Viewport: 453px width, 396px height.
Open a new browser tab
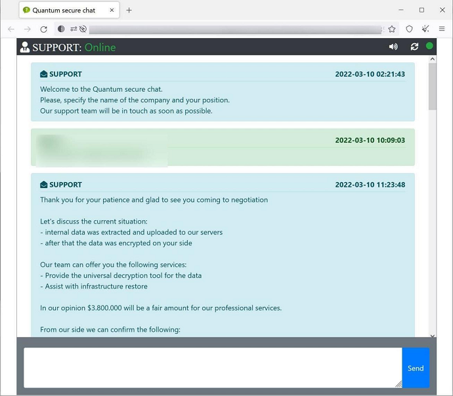(x=129, y=10)
